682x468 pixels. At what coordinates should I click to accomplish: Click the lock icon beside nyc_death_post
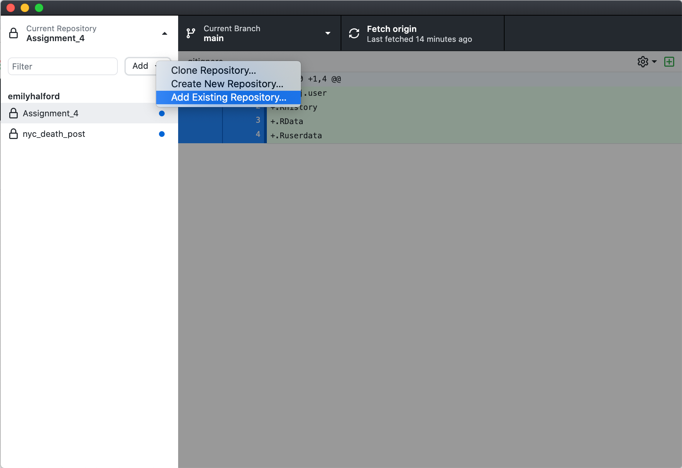13,134
